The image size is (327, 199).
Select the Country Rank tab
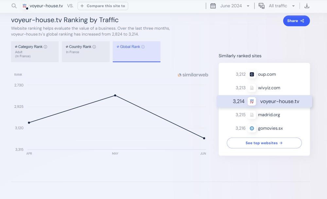click(86, 51)
